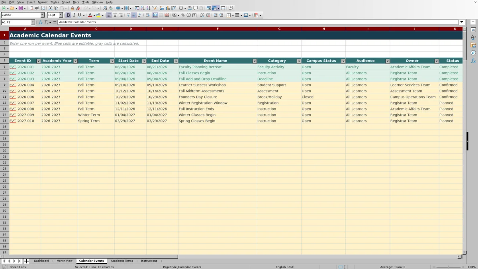Toggle Wrap Text
478x269 pixels.
(148, 15)
